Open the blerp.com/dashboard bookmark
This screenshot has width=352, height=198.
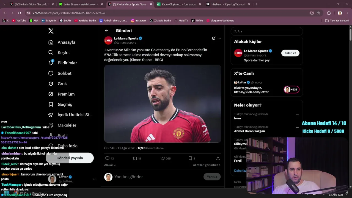[x=220, y=21]
